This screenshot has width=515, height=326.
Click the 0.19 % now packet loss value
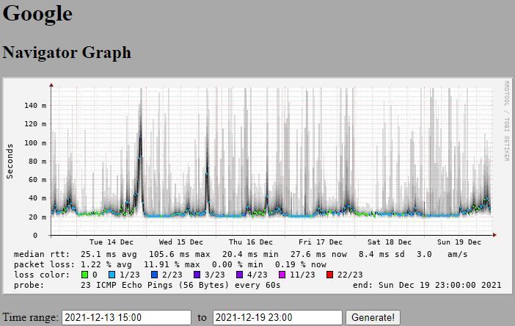301,264
